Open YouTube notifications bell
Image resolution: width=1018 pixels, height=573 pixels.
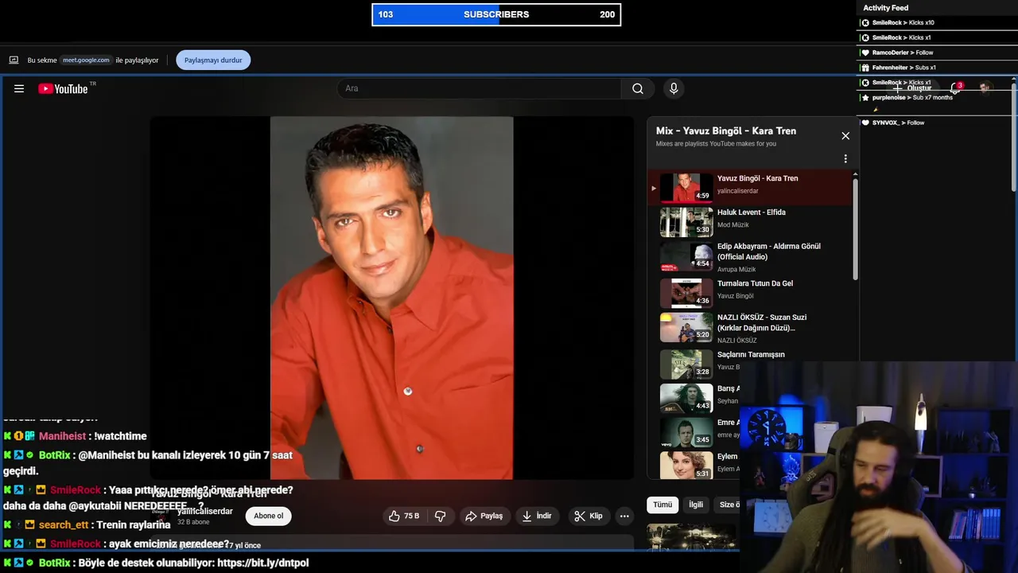[x=955, y=88]
